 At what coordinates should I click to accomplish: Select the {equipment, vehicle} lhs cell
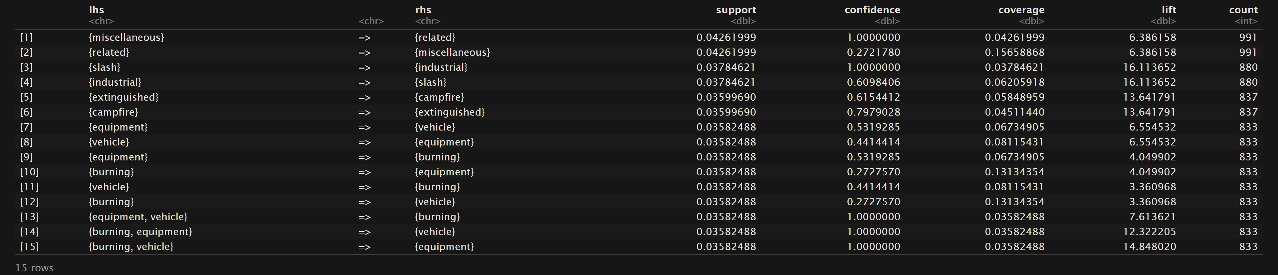138,217
